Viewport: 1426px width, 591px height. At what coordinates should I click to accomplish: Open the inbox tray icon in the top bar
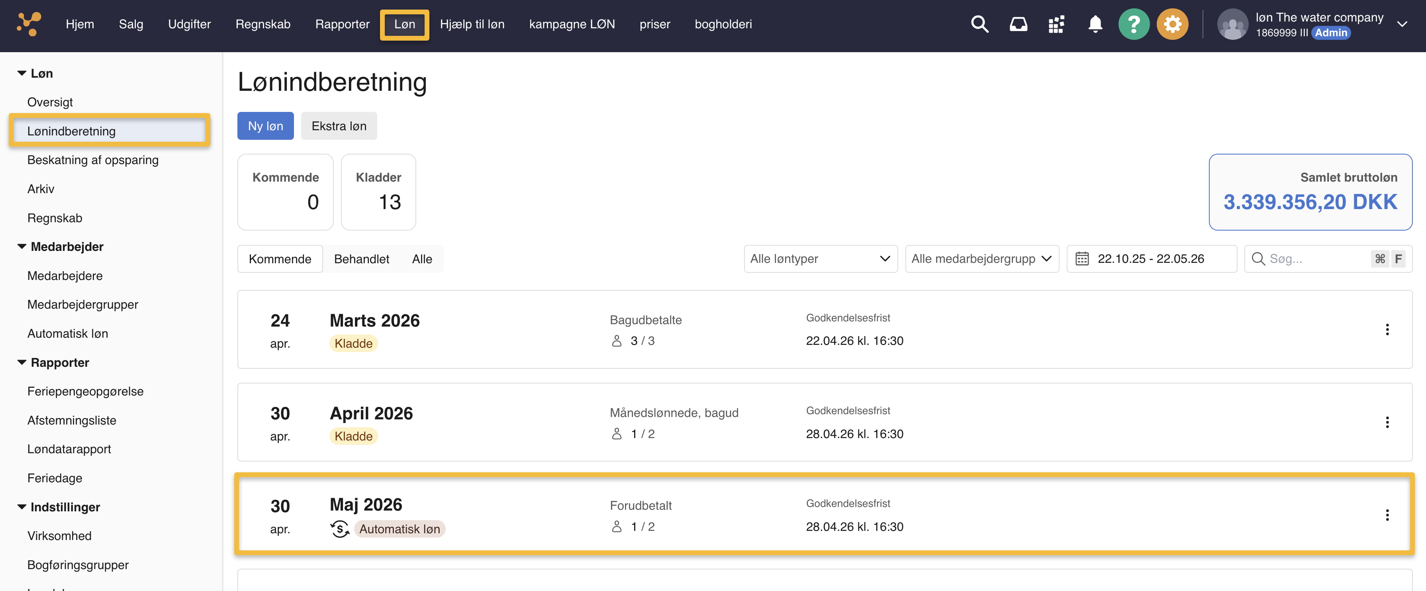(x=1019, y=24)
